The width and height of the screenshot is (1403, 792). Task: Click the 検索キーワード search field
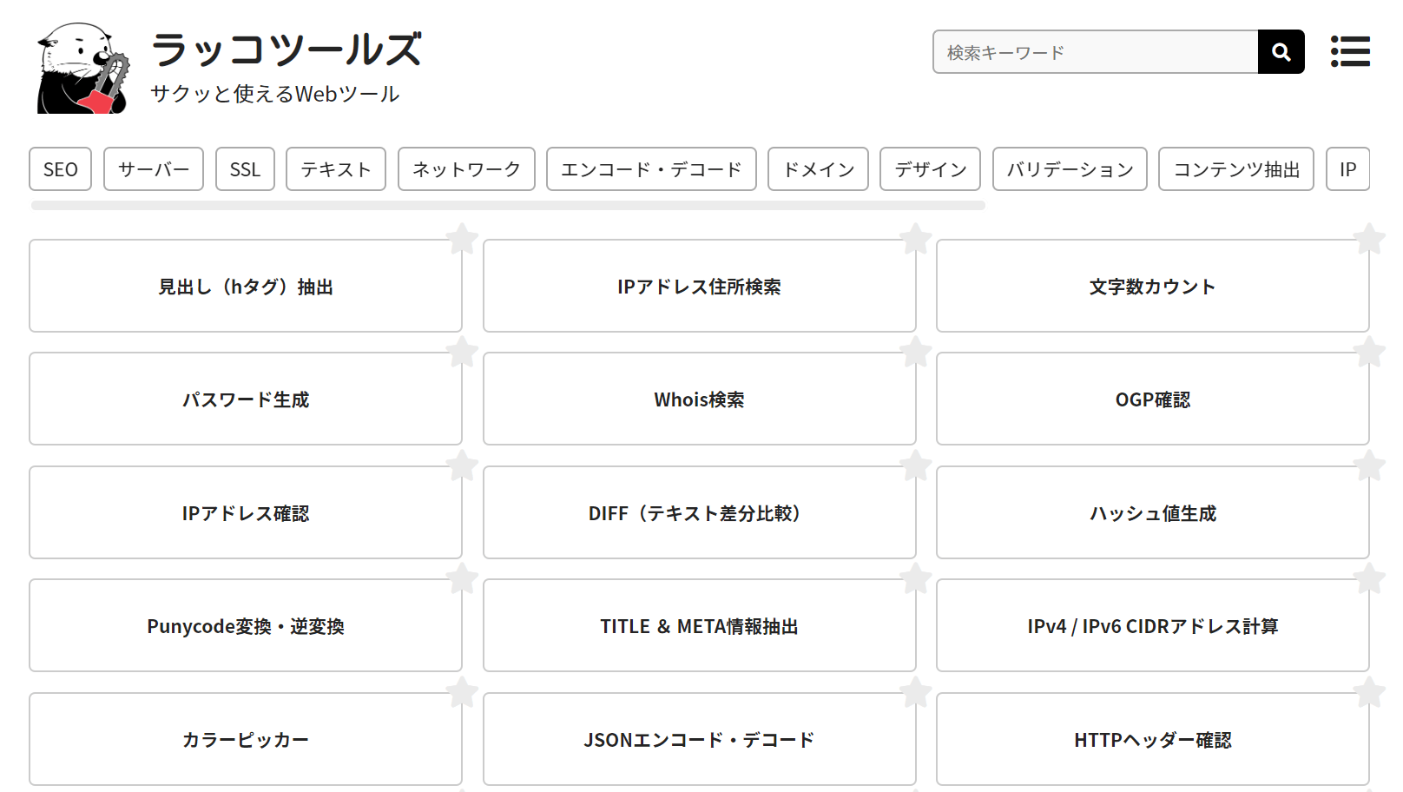click(1096, 52)
